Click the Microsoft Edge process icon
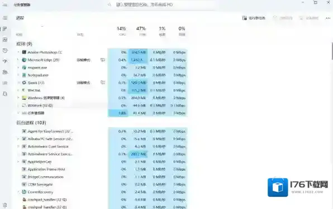The width and height of the screenshot is (333, 209). tap(24, 60)
